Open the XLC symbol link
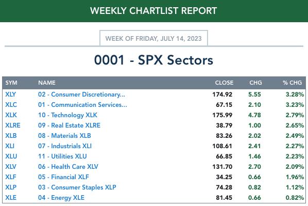 11,105
